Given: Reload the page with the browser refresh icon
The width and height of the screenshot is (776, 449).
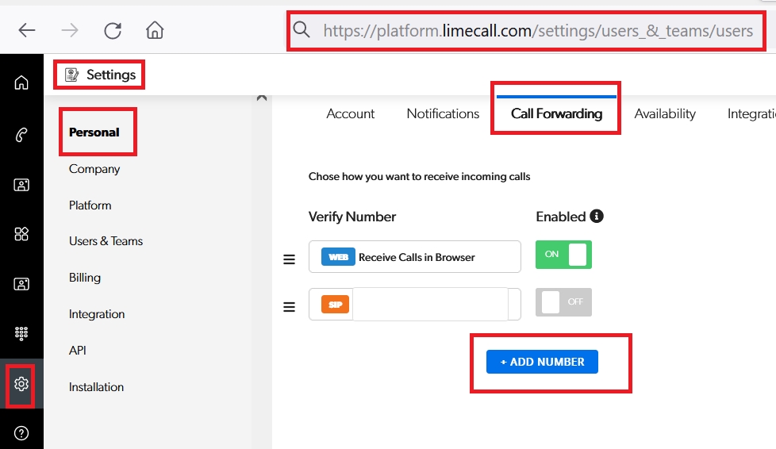Looking at the screenshot, I should coord(113,30).
